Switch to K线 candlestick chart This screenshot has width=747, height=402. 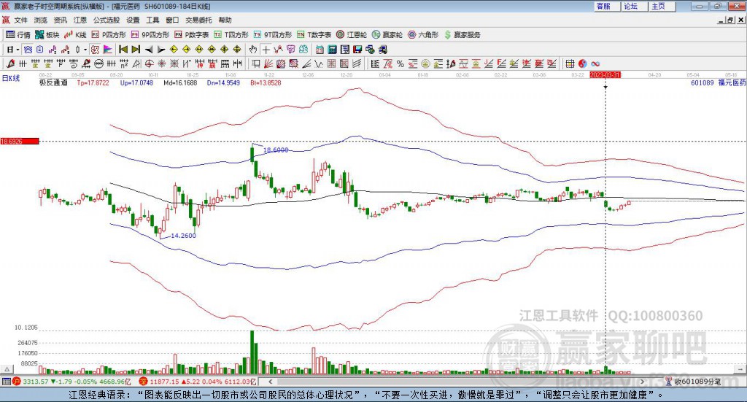click(x=75, y=35)
